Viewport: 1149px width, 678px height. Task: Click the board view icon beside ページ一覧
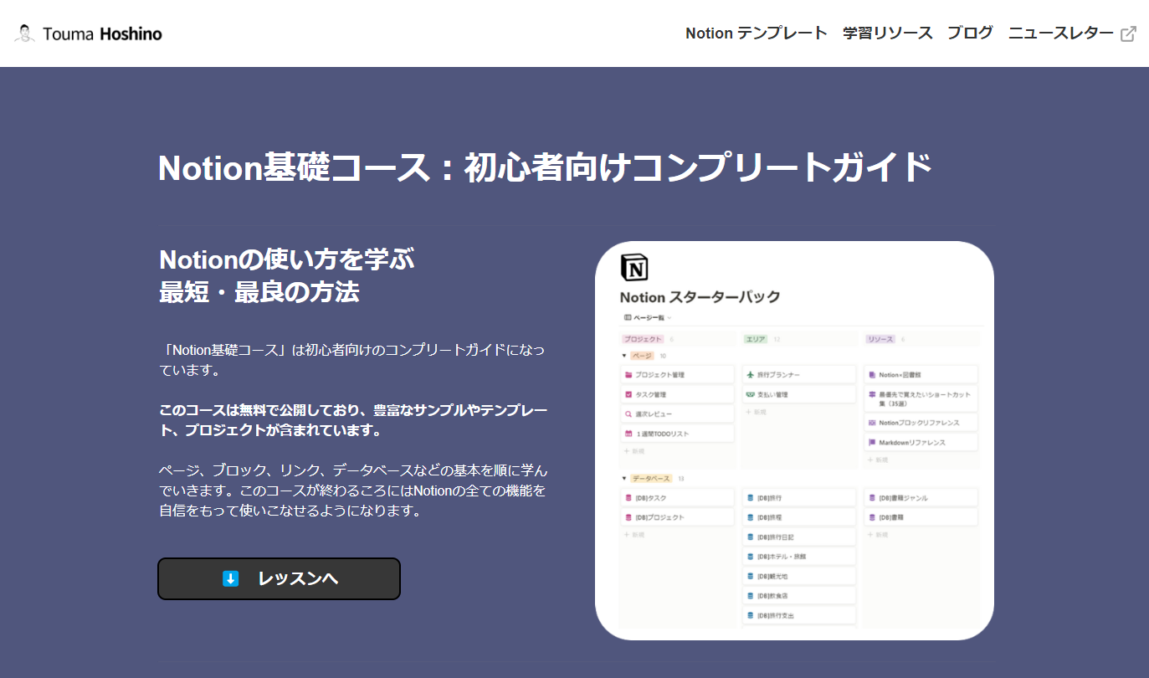point(628,318)
